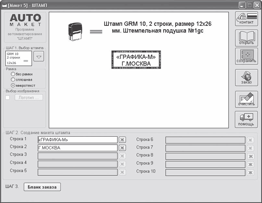The width and height of the screenshot is (262, 203).
Task: Click the 'Логотип ...' button
Action: (29, 97)
